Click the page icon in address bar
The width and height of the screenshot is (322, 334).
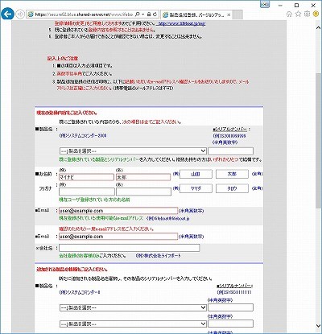point(31,14)
